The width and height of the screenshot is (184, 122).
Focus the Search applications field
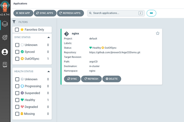pyautogui.click(x=116, y=13)
